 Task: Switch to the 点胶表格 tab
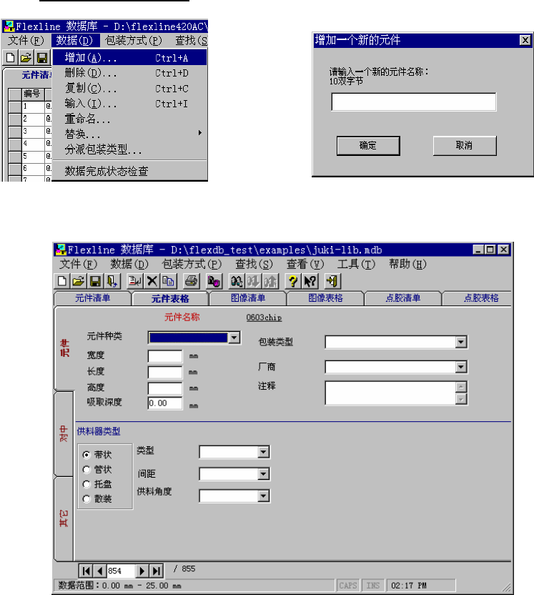[x=480, y=298]
